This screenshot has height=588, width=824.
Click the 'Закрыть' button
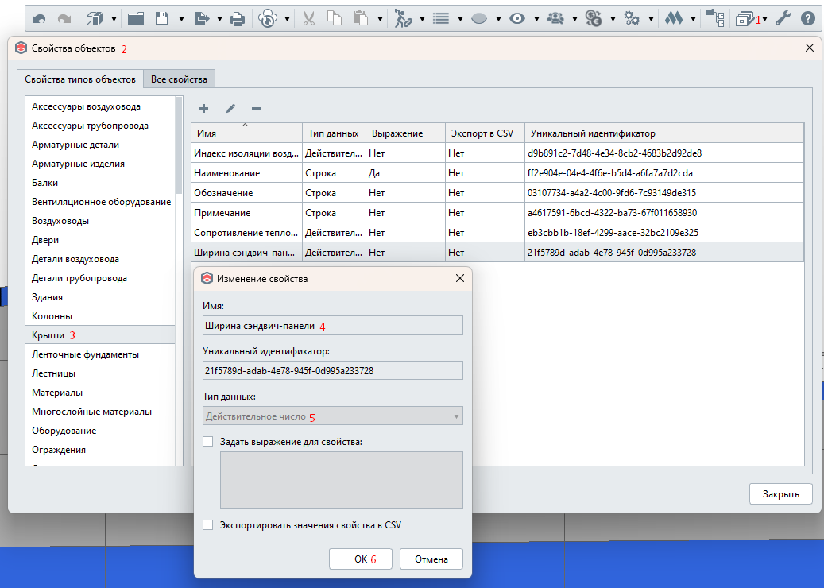pos(780,494)
